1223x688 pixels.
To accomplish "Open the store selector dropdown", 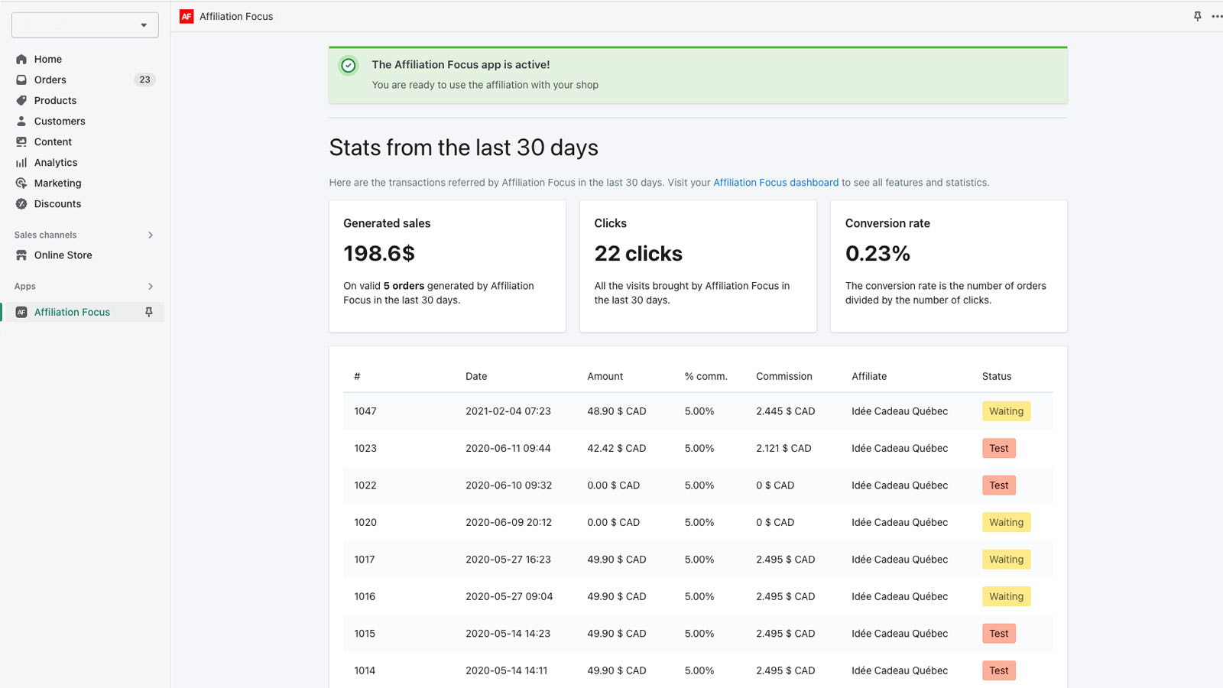I will pyautogui.click(x=85, y=25).
